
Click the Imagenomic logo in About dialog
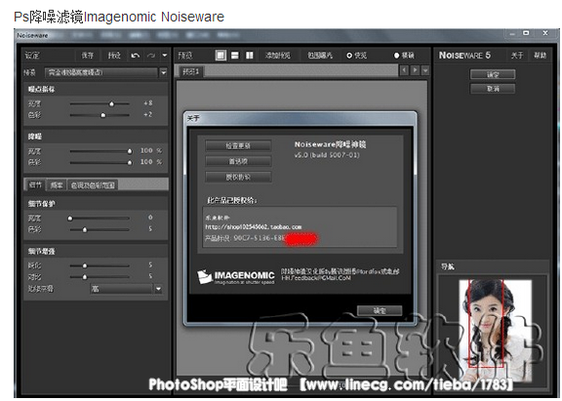[x=236, y=277]
